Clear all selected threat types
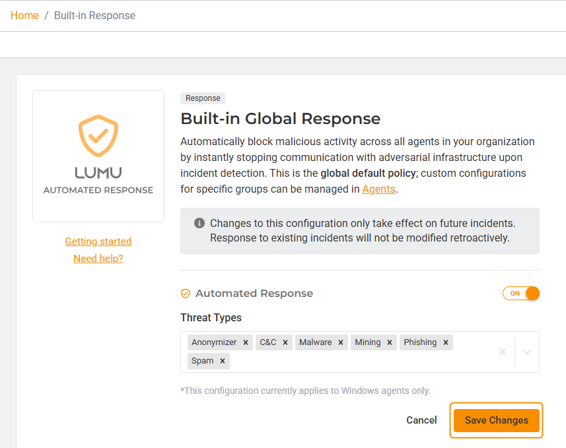 tap(503, 352)
